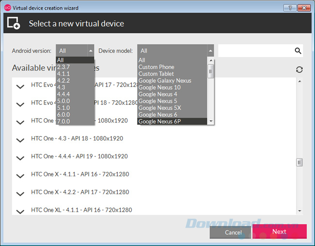Click the search magnifier icon
Screen dimensions: 315x246
tap(298, 51)
